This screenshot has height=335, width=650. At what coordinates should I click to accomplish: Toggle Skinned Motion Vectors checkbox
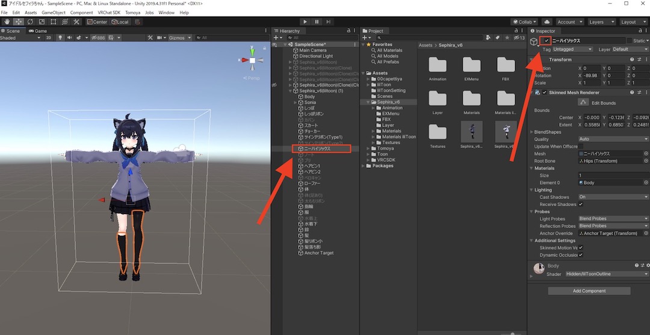(x=581, y=248)
